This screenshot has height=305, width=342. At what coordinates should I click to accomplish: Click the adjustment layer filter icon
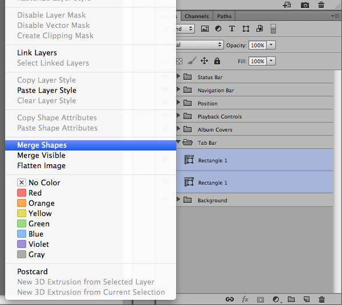tap(218, 29)
